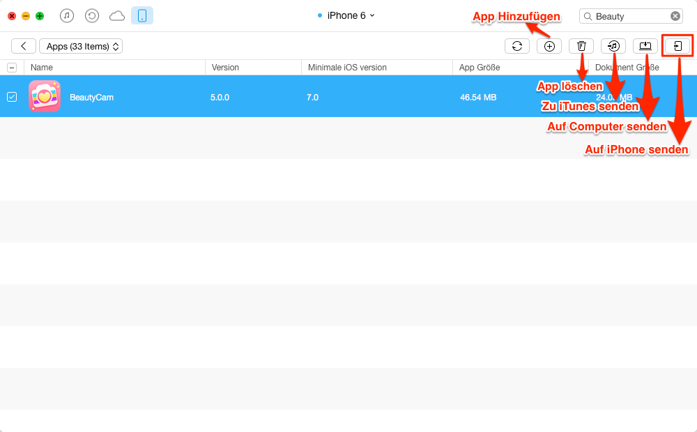Toggle the select-all header checkbox
This screenshot has width=697, height=432.
point(12,68)
